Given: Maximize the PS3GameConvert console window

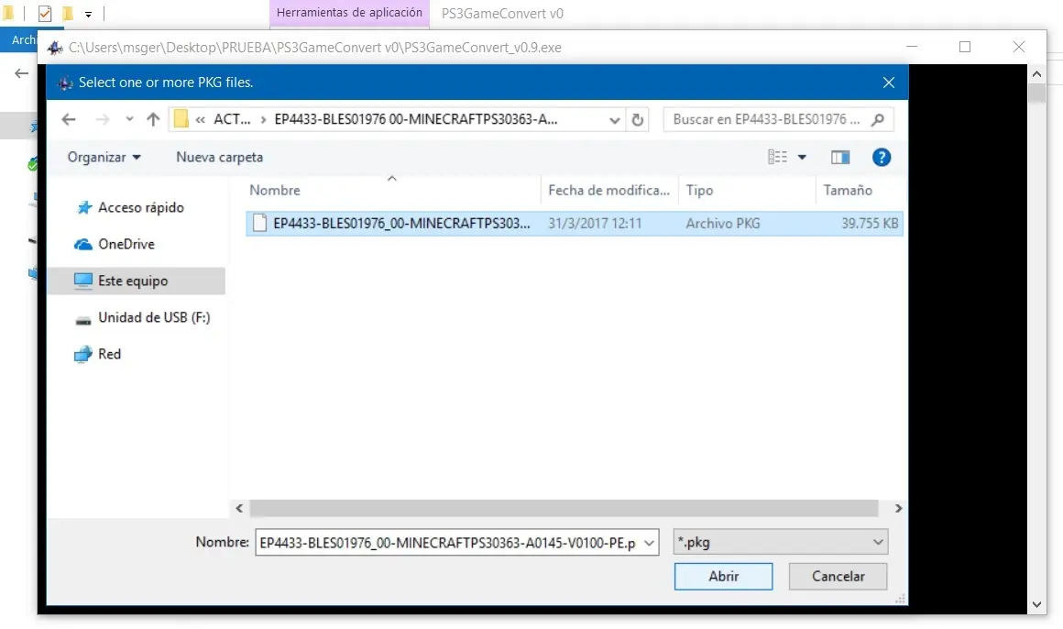Looking at the screenshot, I should pyautogui.click(x=965, y=47).
